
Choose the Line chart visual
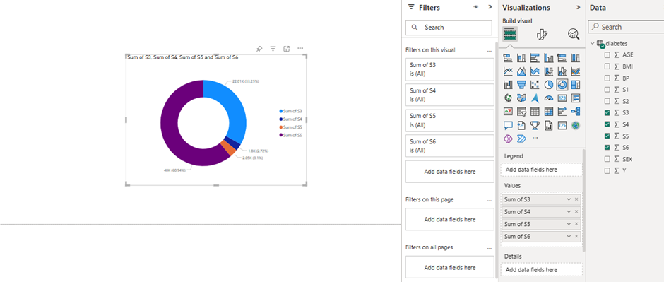508,71
